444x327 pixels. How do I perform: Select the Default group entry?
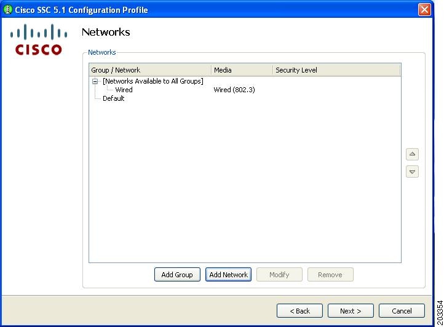point(113,98)
